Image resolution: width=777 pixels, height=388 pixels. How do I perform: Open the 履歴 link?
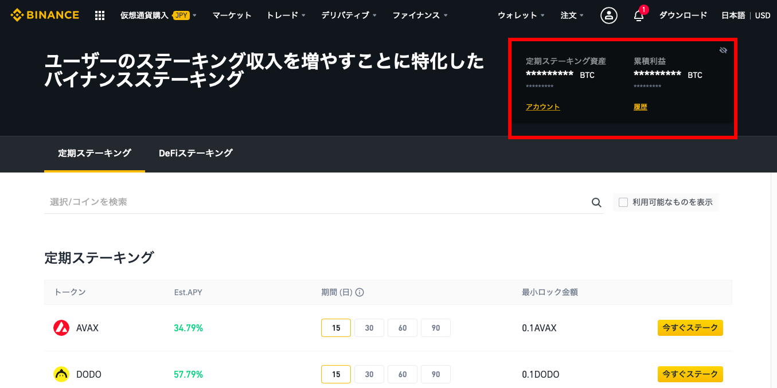pyautogui.click(x=641, y=107)
